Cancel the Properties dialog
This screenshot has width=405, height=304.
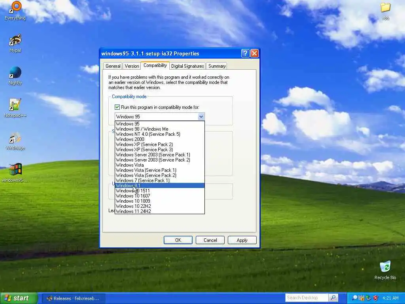tap(210, 240)
